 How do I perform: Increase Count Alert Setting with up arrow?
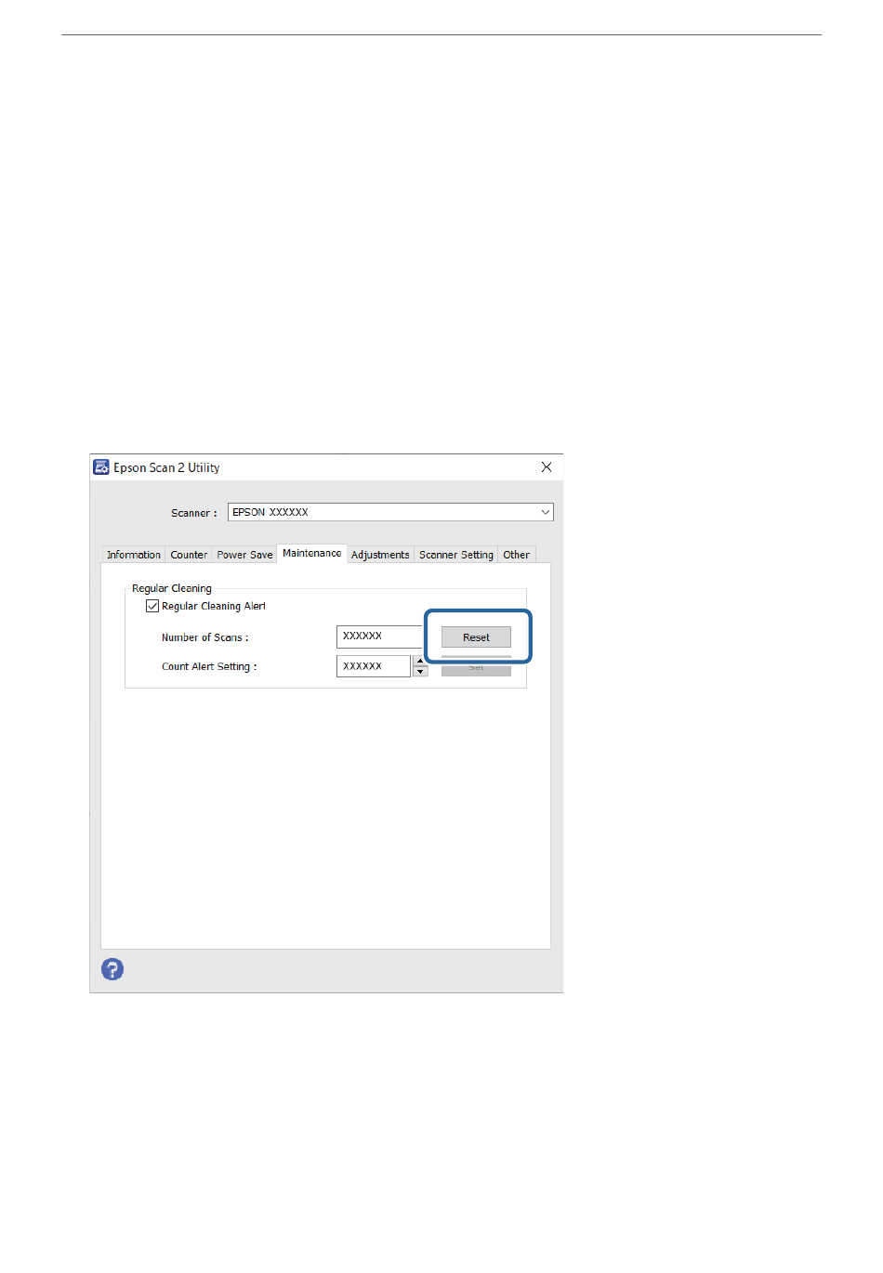(420, 661)
